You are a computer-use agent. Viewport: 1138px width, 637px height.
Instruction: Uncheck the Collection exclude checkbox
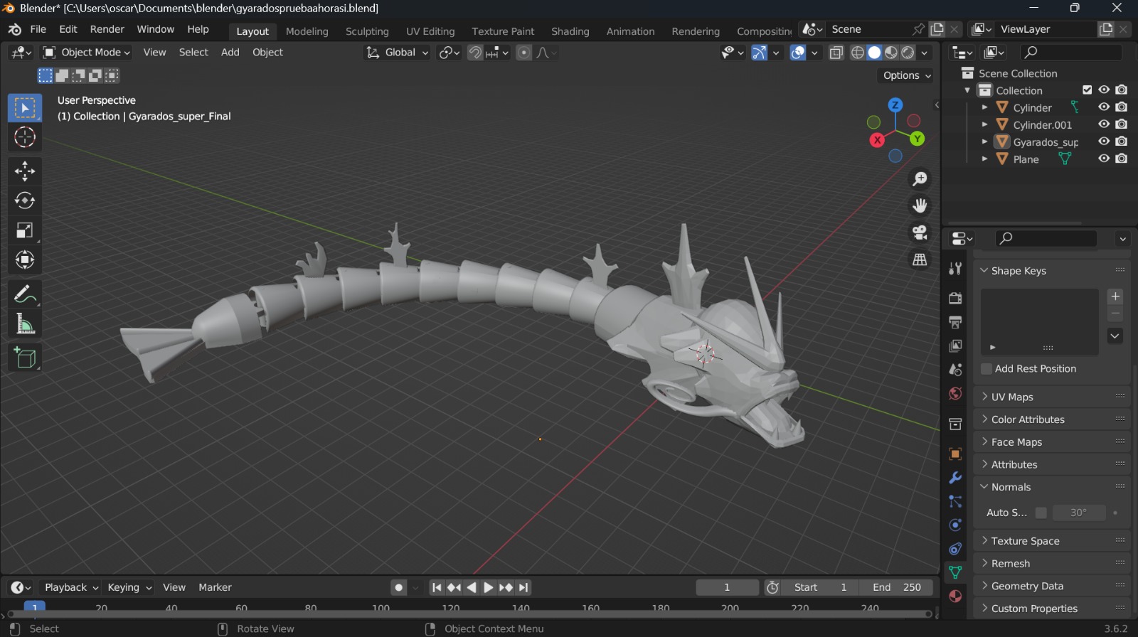[x=1087, y=90]
